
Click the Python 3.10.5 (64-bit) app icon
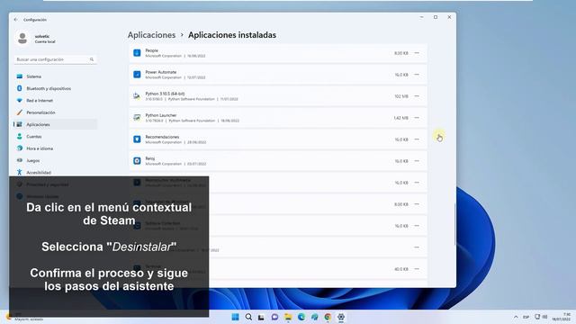tap(137, 96)
